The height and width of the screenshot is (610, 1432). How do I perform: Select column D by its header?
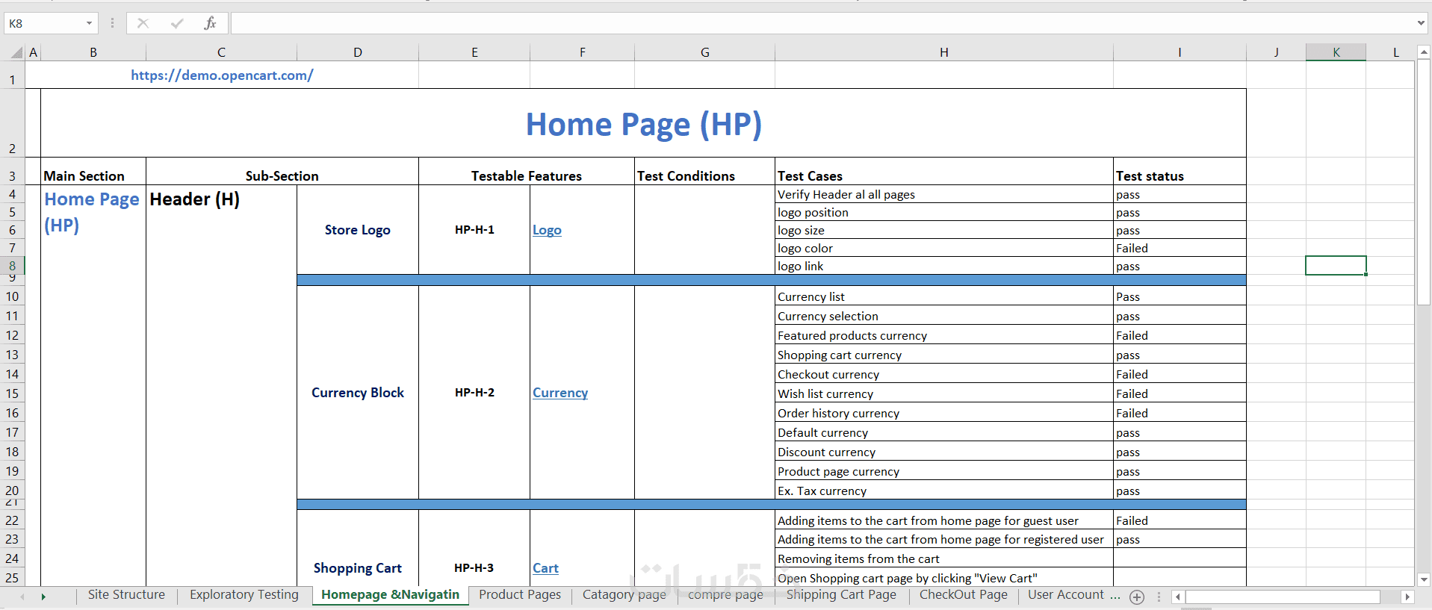pyautogui.click(x=358, y=52)
